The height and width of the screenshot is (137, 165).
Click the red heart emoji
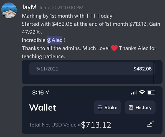pyautogui.click(x=114, y=48)
